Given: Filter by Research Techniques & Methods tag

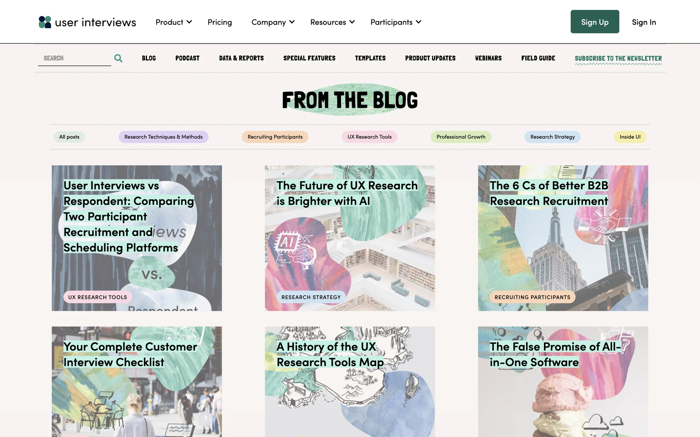Looking at the screenshot, I should [x=163, y=137].
